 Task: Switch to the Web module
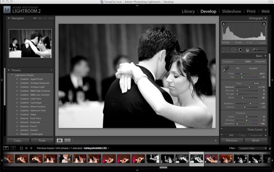click(x=265, y=12)
